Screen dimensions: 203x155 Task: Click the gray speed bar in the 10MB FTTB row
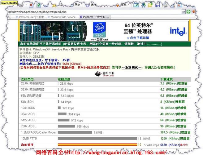pos(97,139)
